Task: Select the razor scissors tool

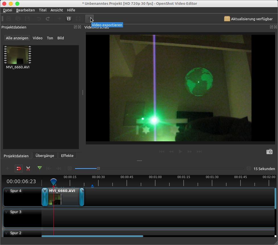Action: tap(28, 168)
